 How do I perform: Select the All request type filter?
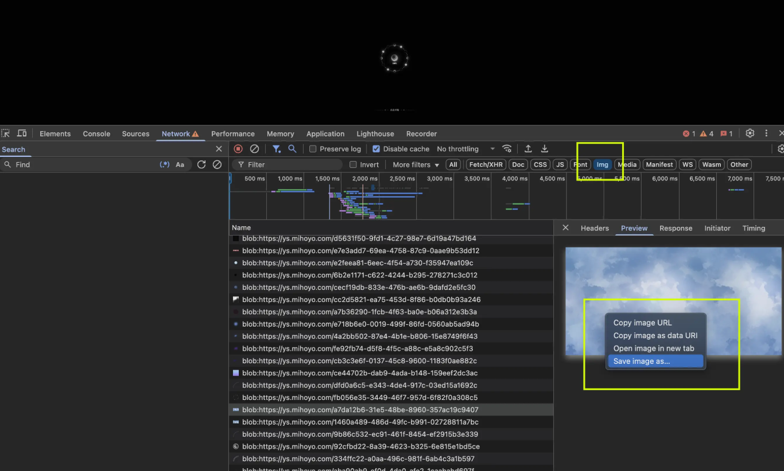pyautogui.click(x=453, y=164)
